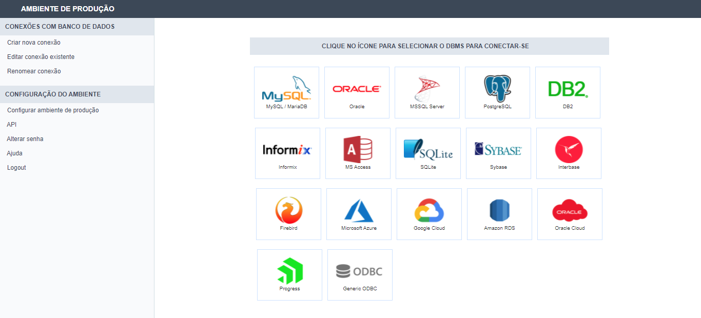Image resolution: width=701 pixels, height=318 pixels.
Task: Open Criar nova conexão in sidebar
Action: 34,43
